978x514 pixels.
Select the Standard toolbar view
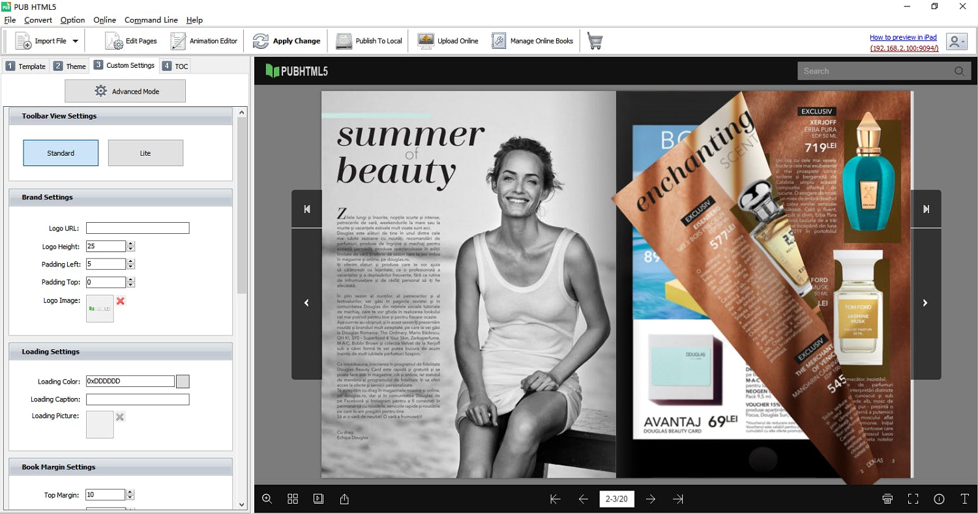click(61, 153)
